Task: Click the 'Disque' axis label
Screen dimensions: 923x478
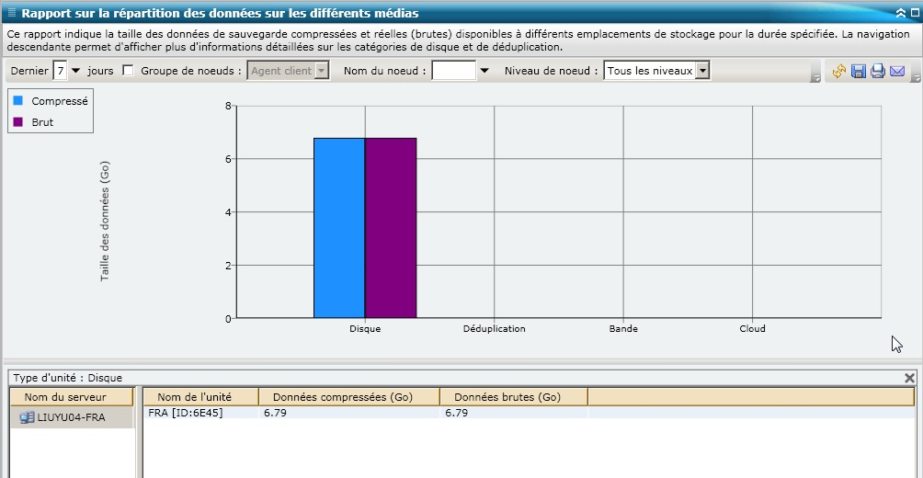Action: pyautogui.click(x=365, y=328)
